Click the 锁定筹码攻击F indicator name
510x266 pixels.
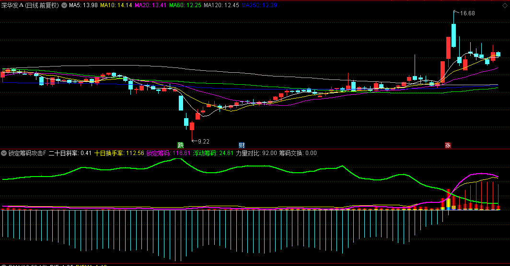click(x=27, y=153)
